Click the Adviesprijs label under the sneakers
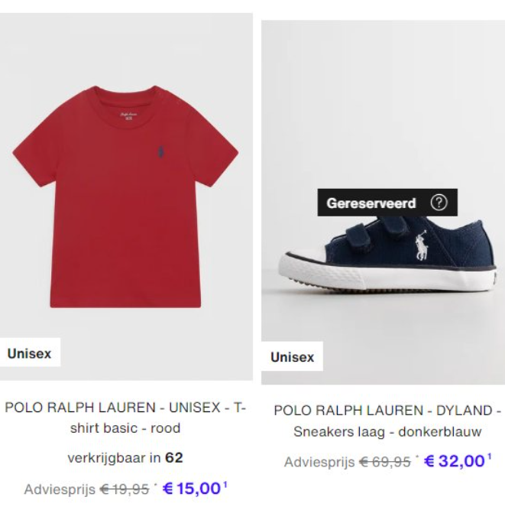The image size is (505, 510). tap(319, 462)
